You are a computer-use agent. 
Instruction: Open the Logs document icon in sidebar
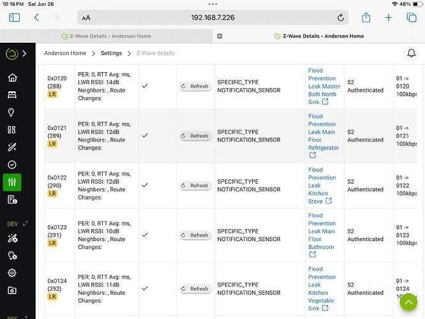[12, 200]
